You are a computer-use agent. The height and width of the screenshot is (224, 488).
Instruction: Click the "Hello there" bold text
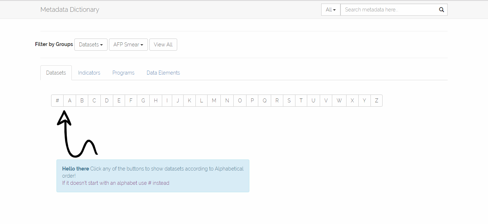tap(75, 169)
